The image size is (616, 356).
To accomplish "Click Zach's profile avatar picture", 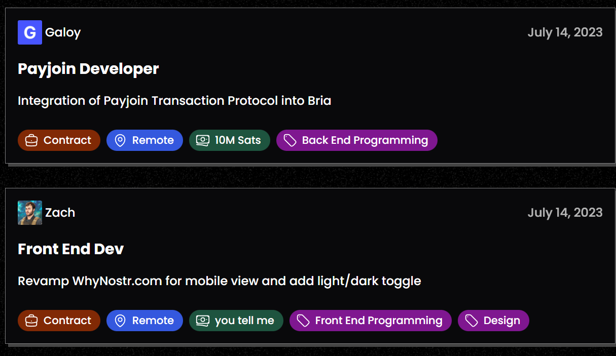I will coord(30,213).
